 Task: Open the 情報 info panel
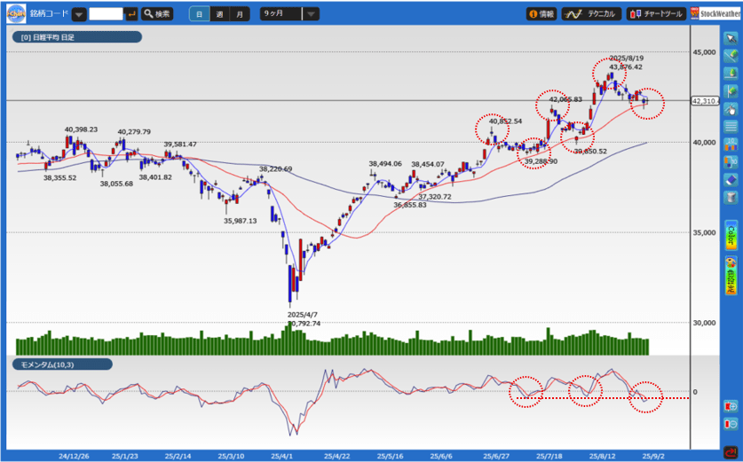[541, 14]
